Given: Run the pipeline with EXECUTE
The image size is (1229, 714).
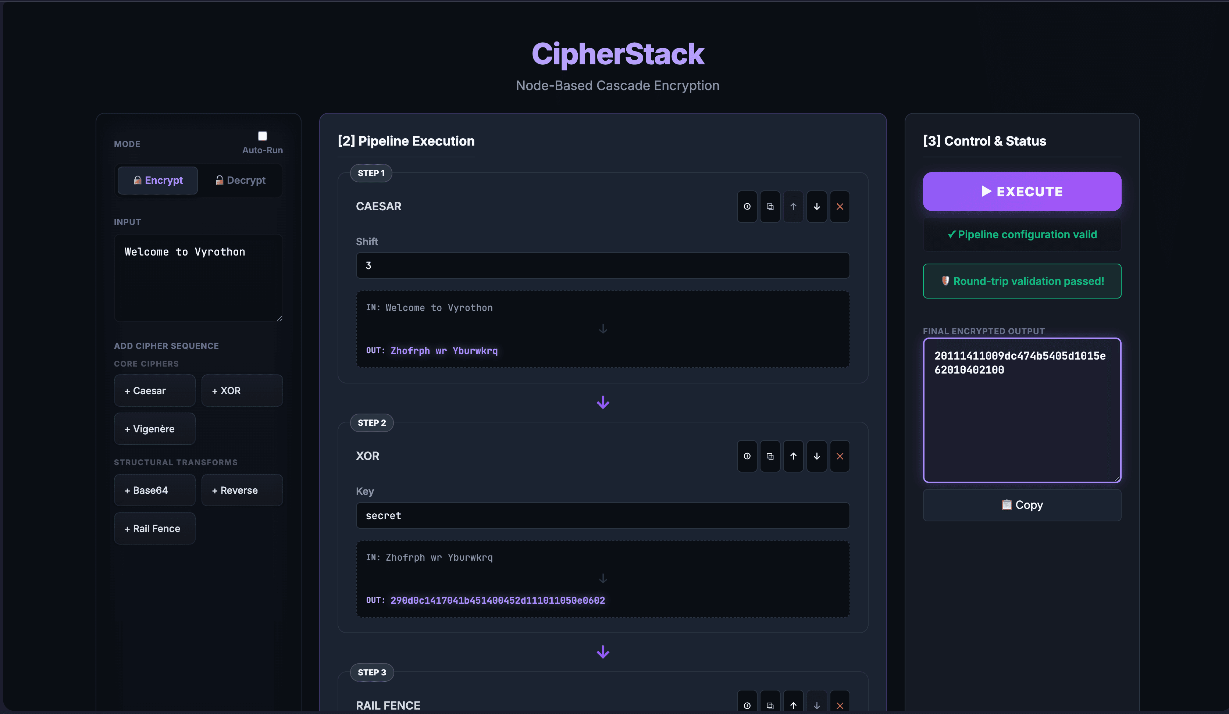Looking at the screenshot, I should [x=1022, y=192].
